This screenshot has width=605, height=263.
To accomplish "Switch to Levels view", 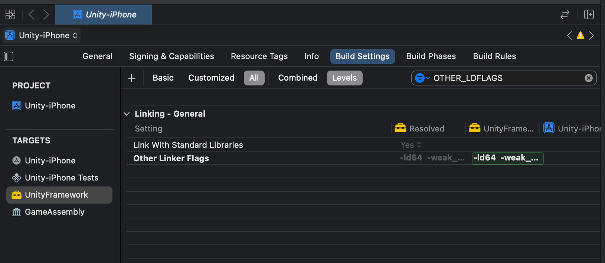I will coord(344,78).
